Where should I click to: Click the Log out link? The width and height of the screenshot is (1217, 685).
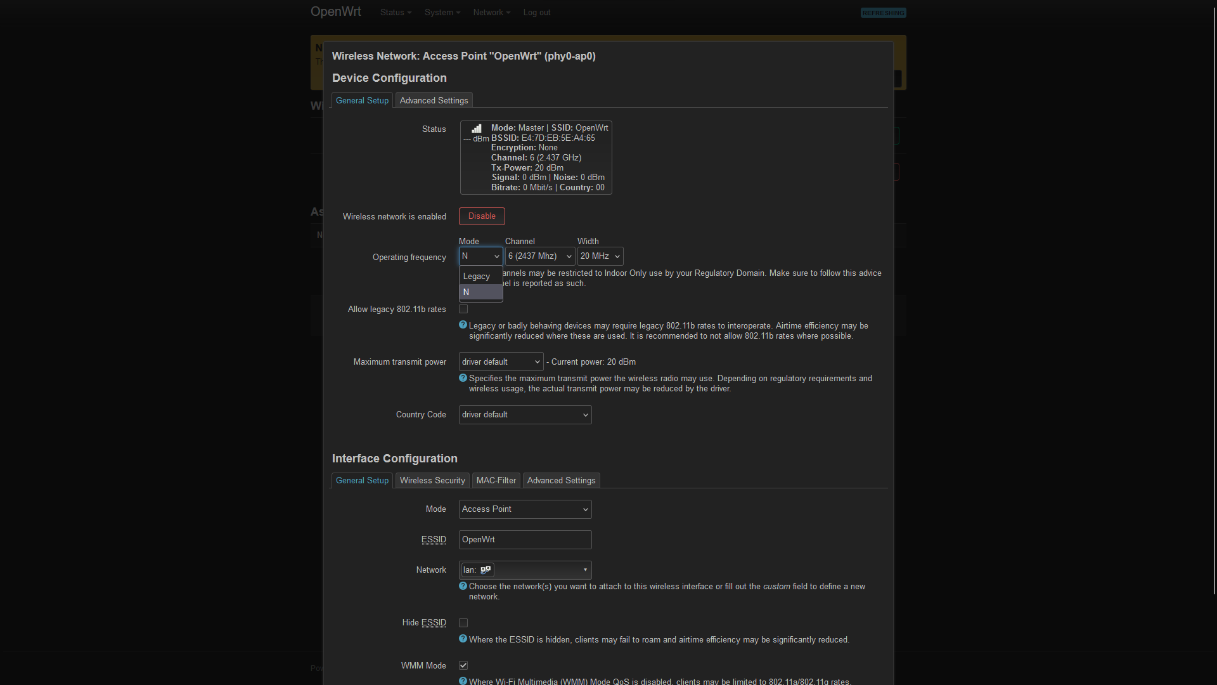pos(536,13)
